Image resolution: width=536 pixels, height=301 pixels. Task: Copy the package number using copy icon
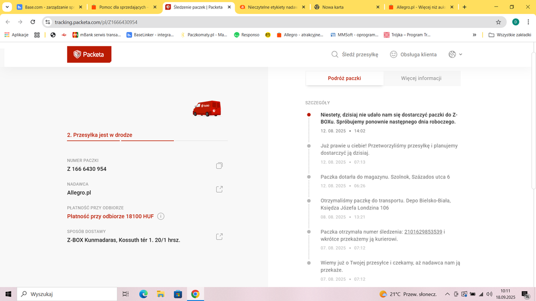(219, 166)
